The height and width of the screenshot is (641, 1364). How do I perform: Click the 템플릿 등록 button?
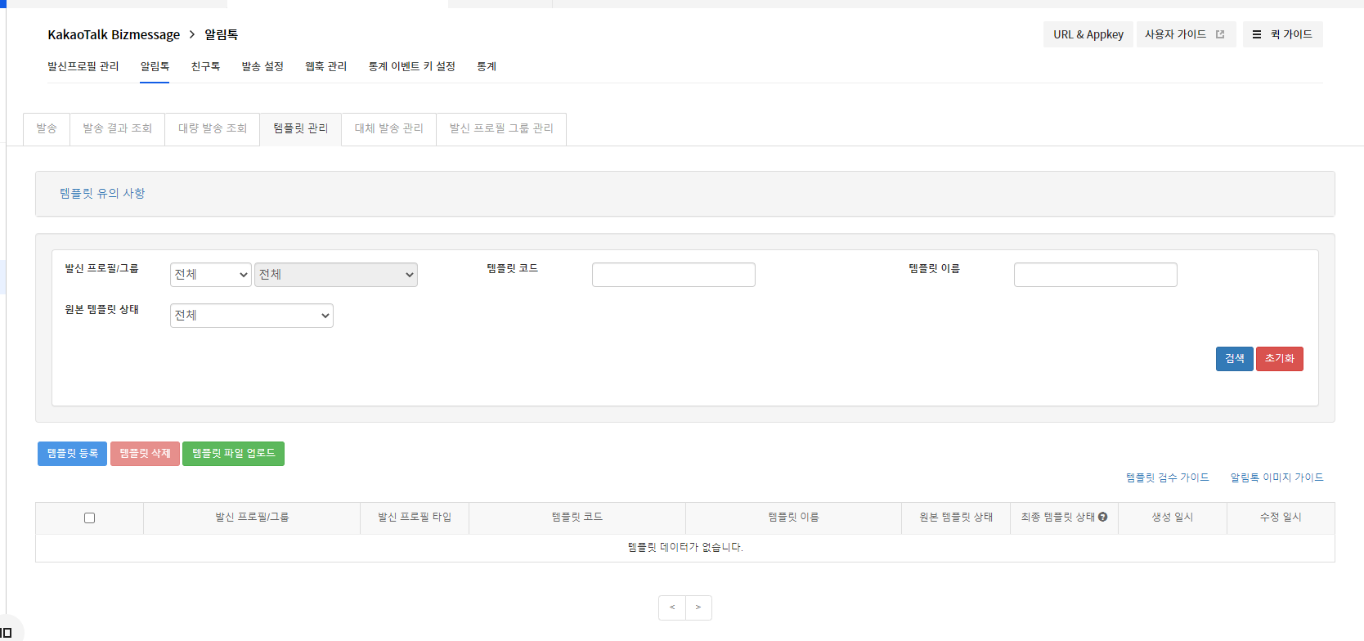tap(73, 454)
